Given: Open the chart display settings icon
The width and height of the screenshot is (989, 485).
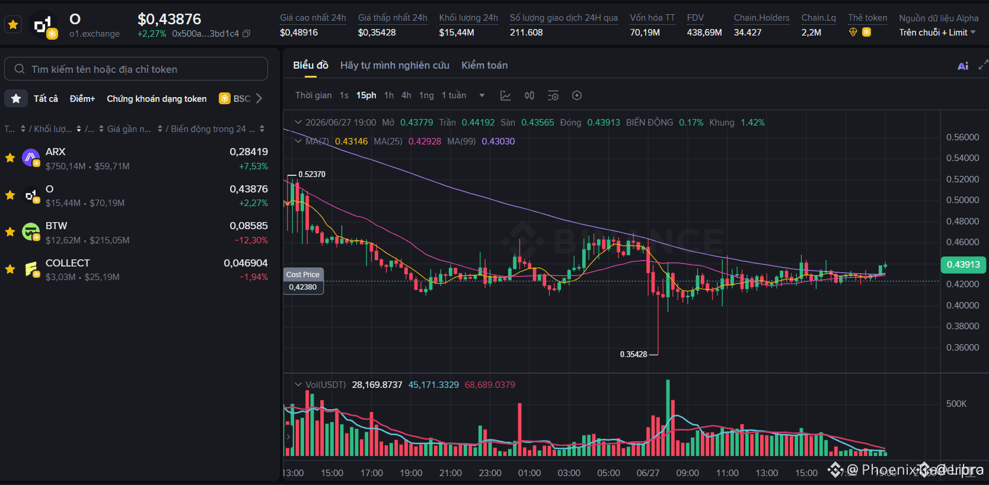Looking at the screenshot, I should pos(553,95).
